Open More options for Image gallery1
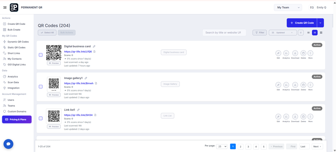Image resolution: width=336 pixels, height=152 pixels. click(310, 85)
